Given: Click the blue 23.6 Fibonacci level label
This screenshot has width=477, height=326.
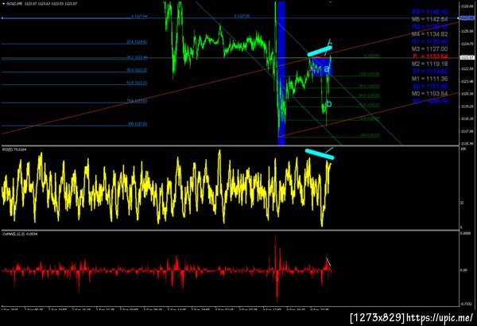Looking at the screenshot, I should (x=137, y=42).
